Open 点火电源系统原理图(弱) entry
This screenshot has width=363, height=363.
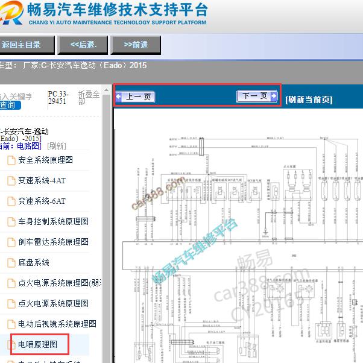coord(60,283)
